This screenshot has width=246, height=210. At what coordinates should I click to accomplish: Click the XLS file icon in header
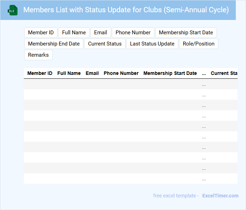click(x=13, y=10)
